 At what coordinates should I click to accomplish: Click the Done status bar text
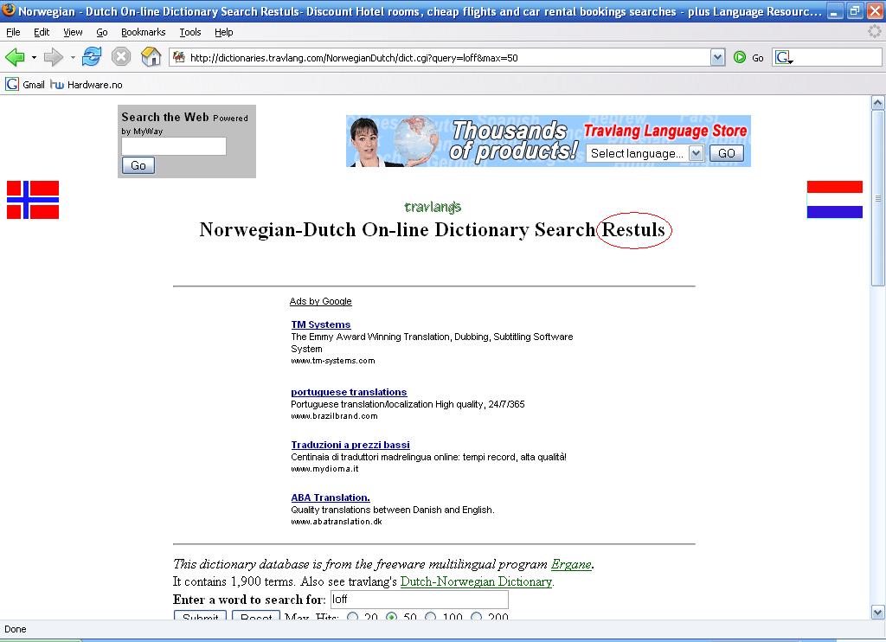(x=16, y=629)
